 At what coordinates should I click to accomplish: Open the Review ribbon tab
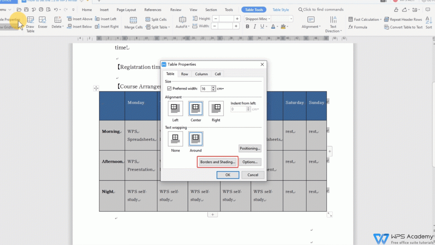(175, 10)
